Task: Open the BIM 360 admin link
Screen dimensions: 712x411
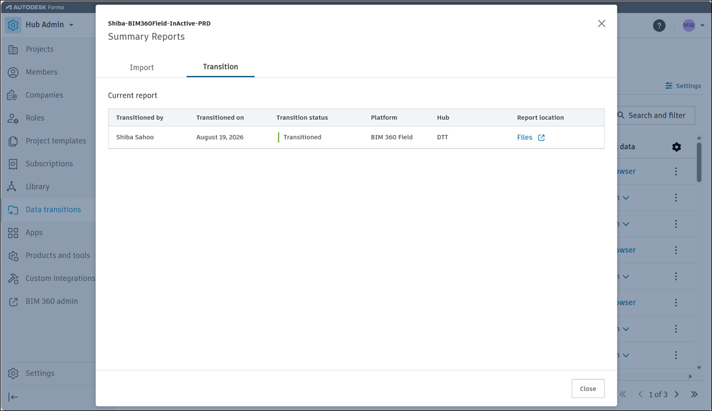Action: pyautogui.click(x=52, y=301)
